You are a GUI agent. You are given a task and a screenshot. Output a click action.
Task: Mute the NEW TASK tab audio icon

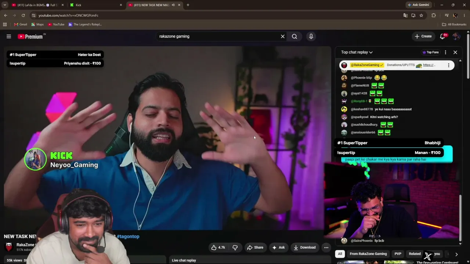point(174,5)
